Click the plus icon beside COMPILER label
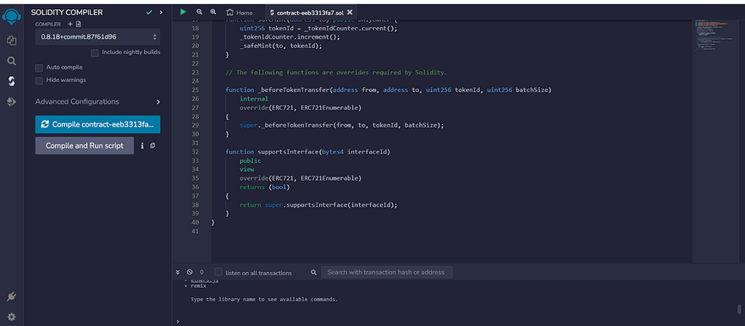This screenshot has width=745, height=326. tap(70, 24)
